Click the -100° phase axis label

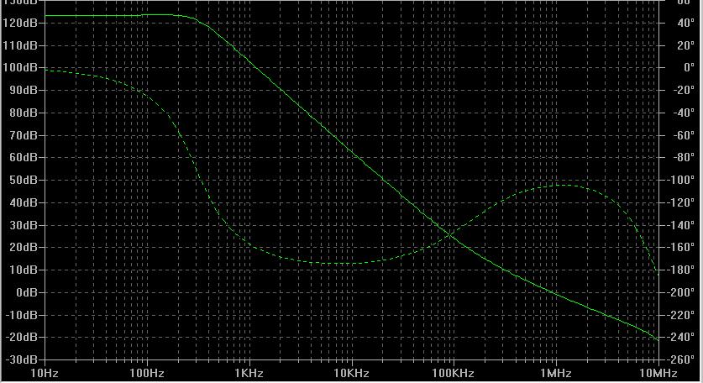(x=680, y=180)
